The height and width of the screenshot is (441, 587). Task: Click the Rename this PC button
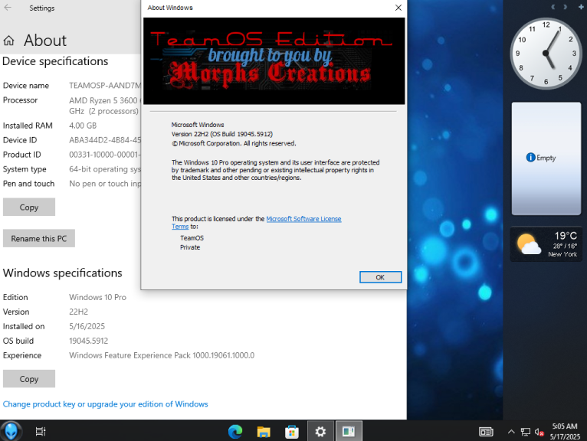pos(39,238)
